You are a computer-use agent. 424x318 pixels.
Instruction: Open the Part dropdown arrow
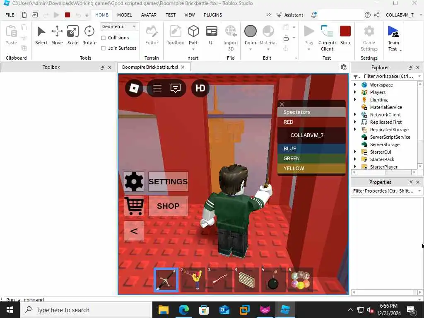193,49
